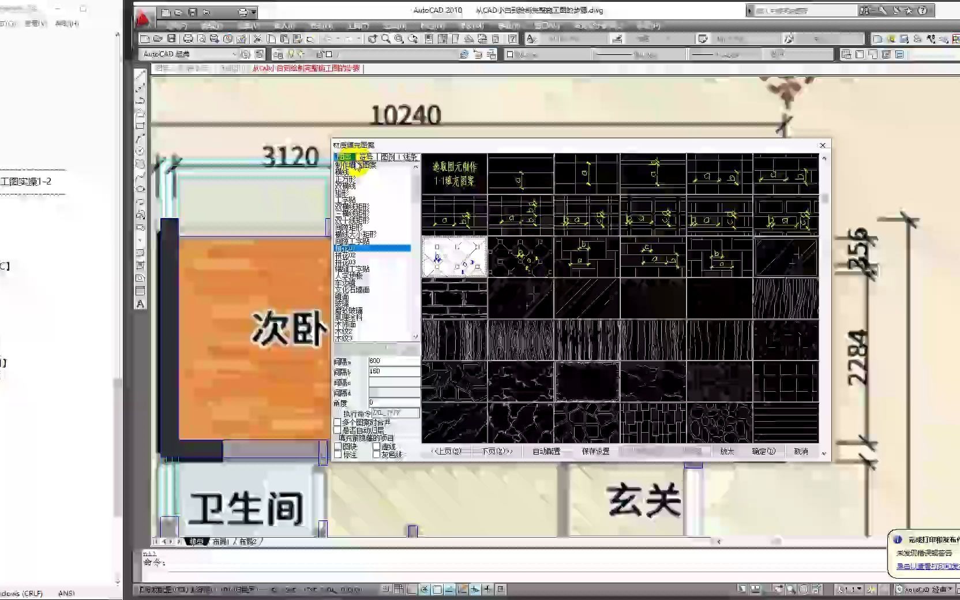Save the drawing using Save icon

click(171, 39)
